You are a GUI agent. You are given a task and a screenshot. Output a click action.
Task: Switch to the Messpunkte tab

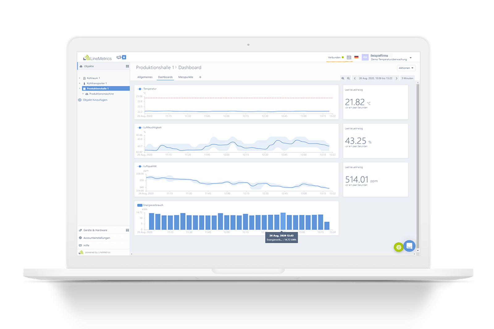click(185, 77)
